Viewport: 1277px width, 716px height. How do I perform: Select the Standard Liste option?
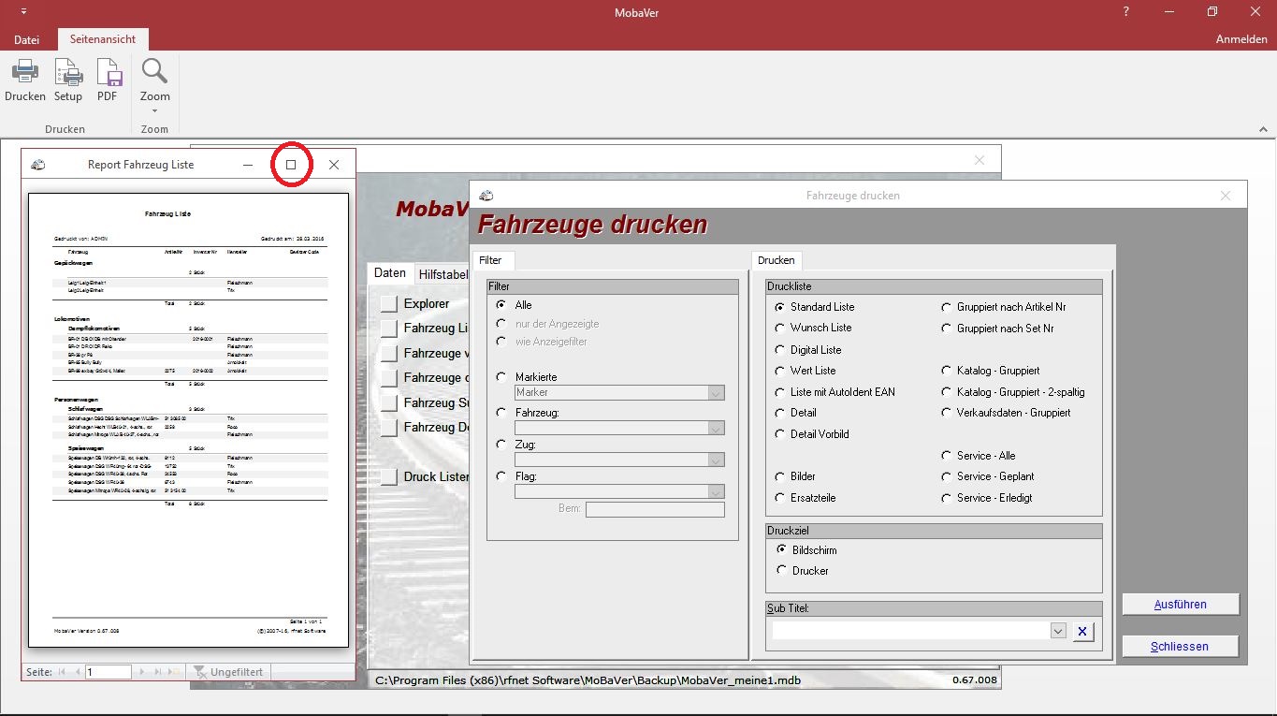(780, 307)
